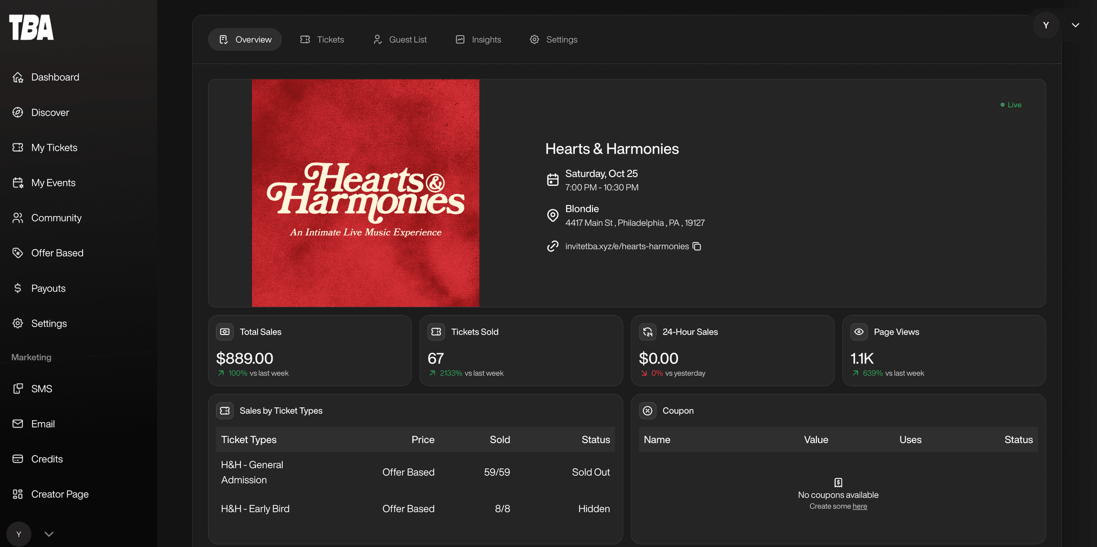Click the 1.1K page views value
Viewport: 1097px width, 547px height.
(862, 358)
